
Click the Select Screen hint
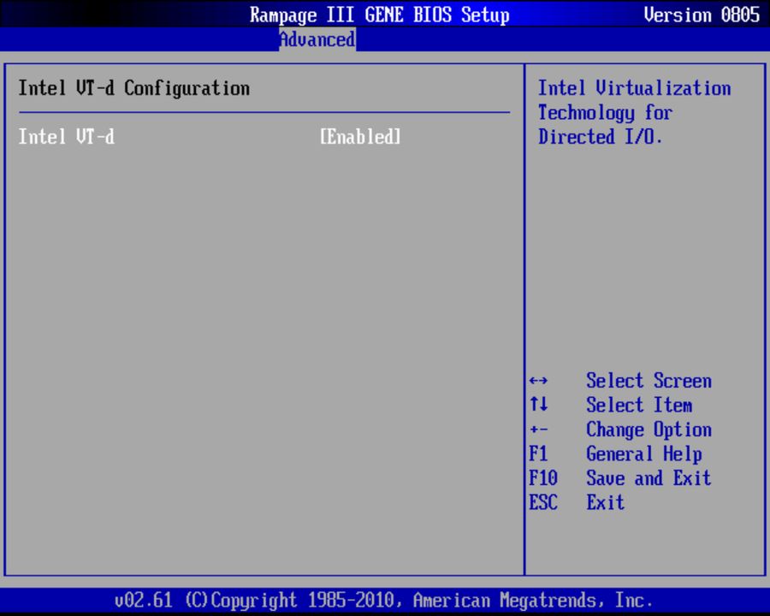649,381
